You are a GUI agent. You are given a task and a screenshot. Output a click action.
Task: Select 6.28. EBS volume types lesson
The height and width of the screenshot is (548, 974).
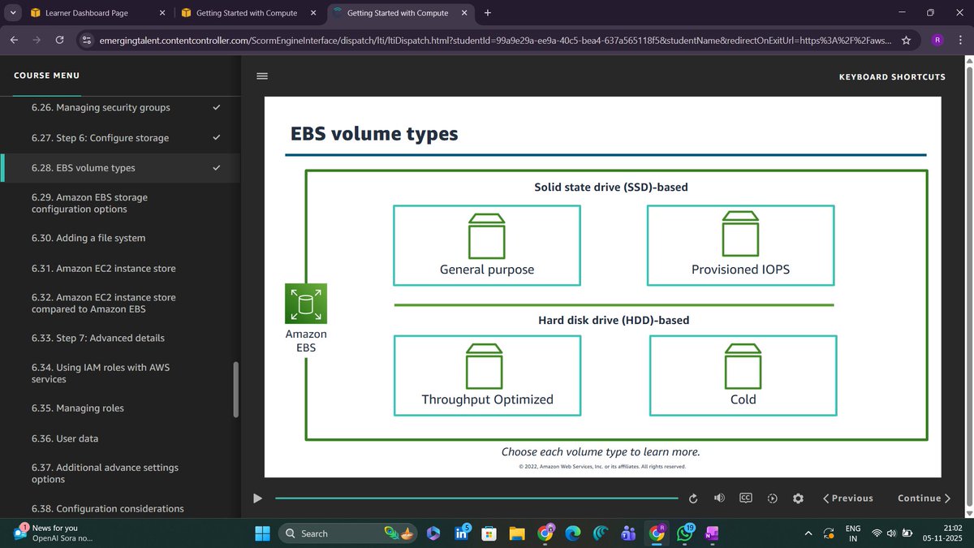[x=120, y=168]
